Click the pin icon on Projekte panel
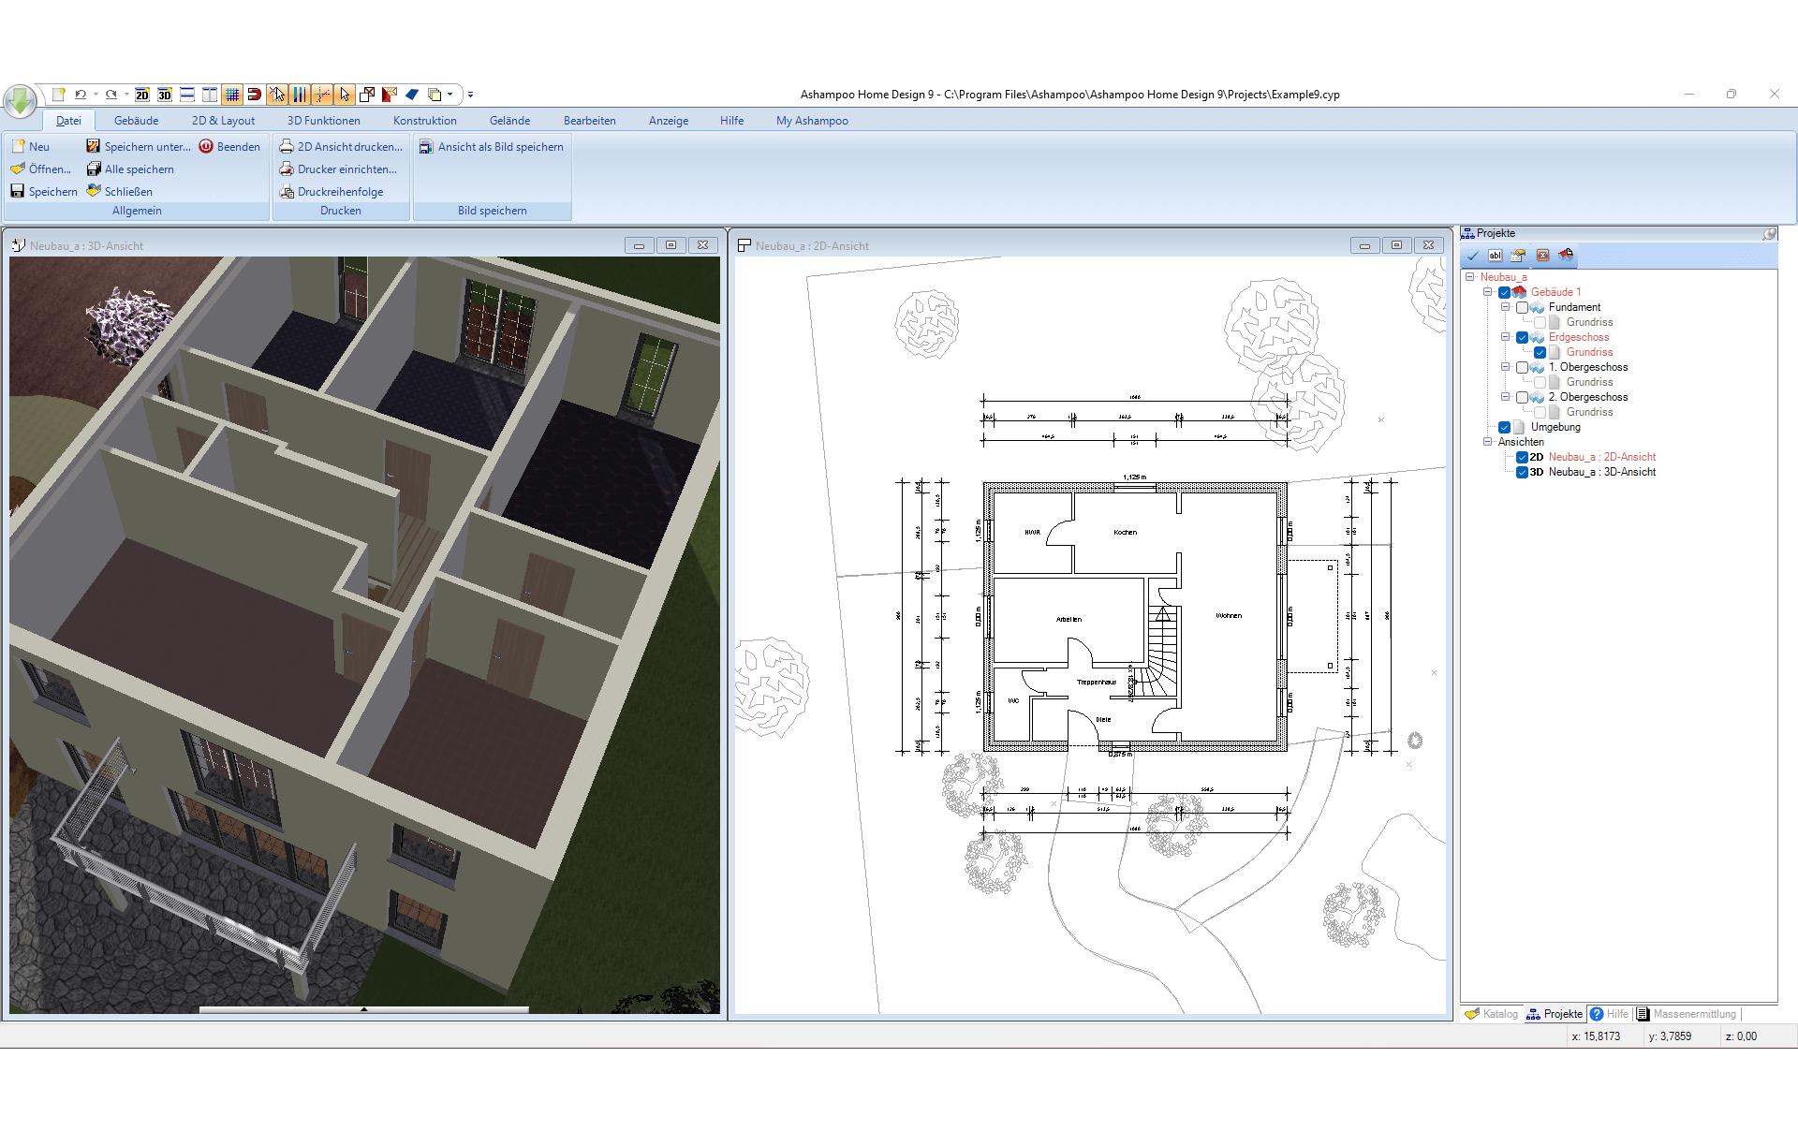This screenshot has height=1131, width=1798. tap(1769, 234)
